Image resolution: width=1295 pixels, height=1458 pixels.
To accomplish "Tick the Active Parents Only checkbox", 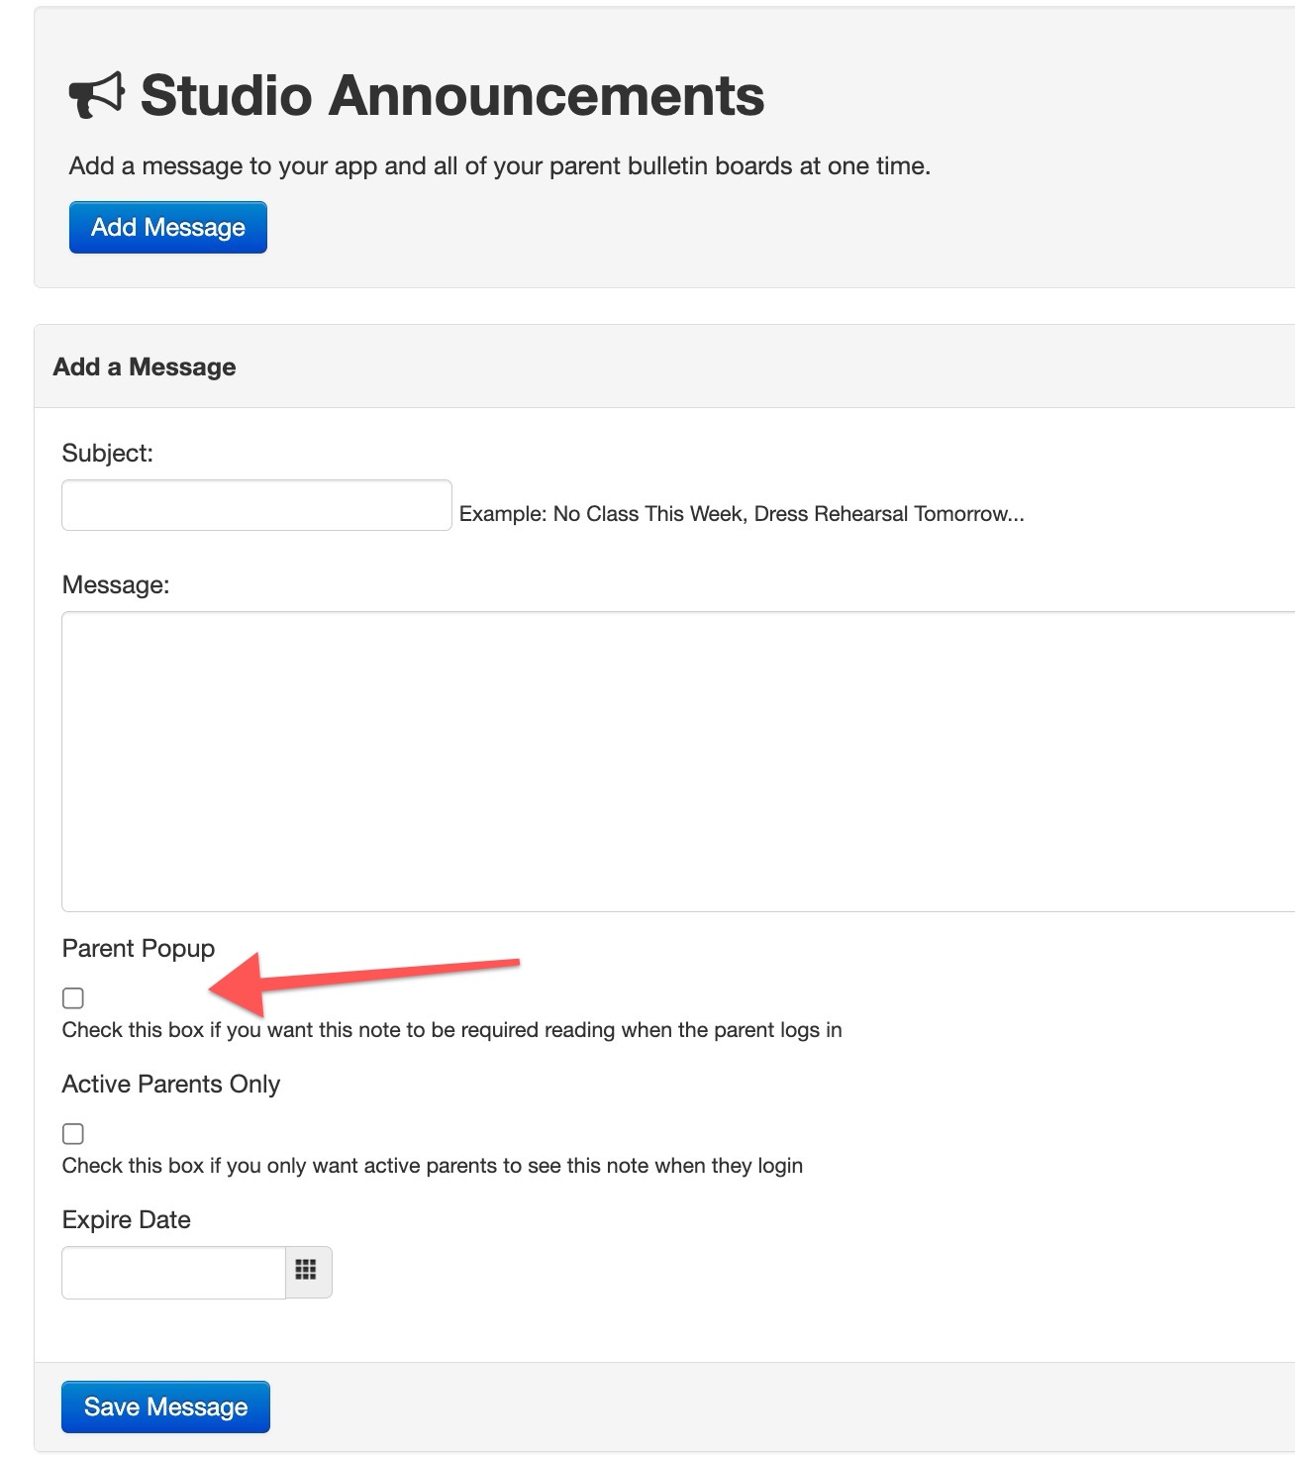I will click(x=73, y=1133).
